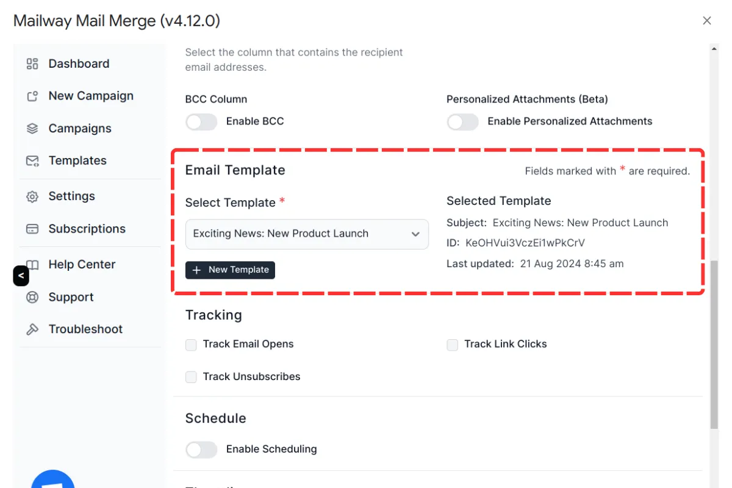Check Track Email Opens
This screenshot has height=488, width=732.
click(x=191, y=345)
